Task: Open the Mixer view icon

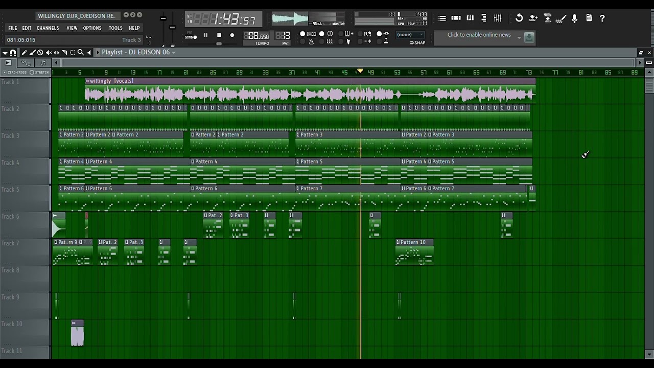Action: (x=498, y=18)
